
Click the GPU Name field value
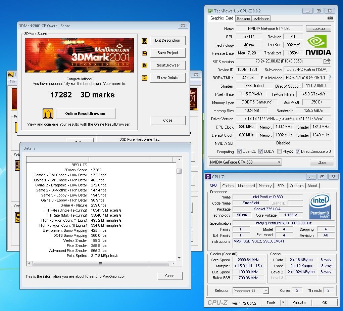(x=269, y=29)
